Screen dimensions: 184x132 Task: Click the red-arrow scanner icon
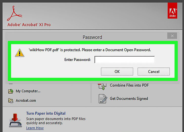(15, 120)
